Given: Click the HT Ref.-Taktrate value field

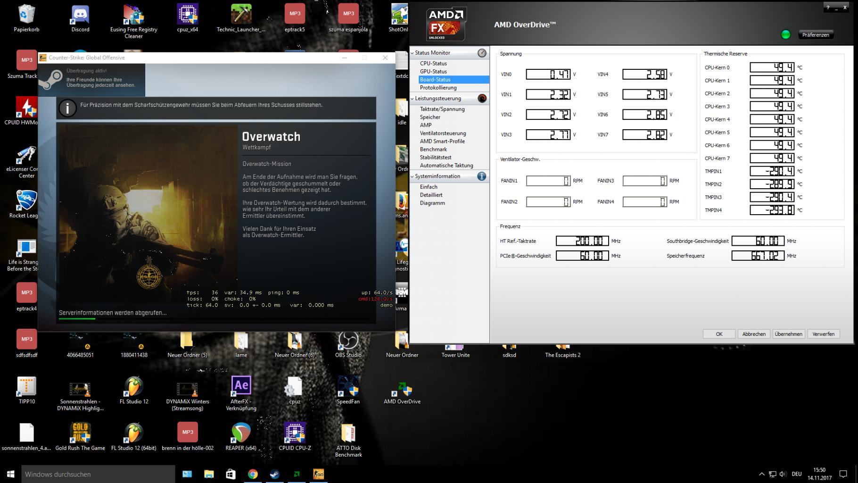Looking at the screenshot, I should coord(582,241).
